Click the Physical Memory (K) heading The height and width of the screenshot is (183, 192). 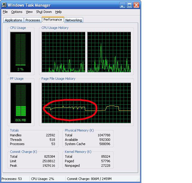point(79,130)
